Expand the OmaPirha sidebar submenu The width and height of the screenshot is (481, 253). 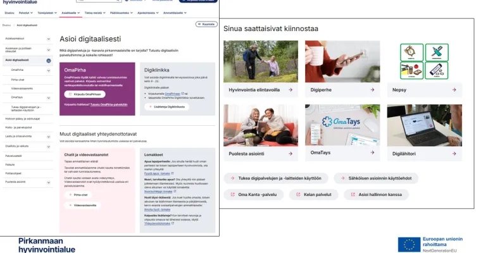pos(49,71)
